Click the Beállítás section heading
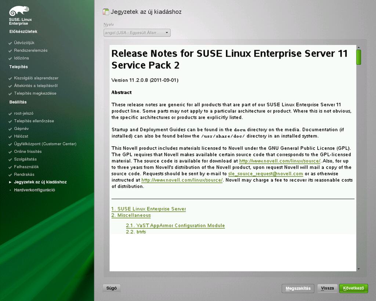Screen dimensions: 376x301 (x=18, y=102)
